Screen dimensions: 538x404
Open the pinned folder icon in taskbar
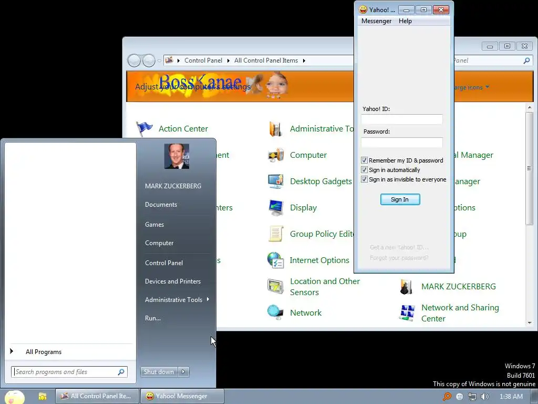pyautogui.click(x=42, y=397)
